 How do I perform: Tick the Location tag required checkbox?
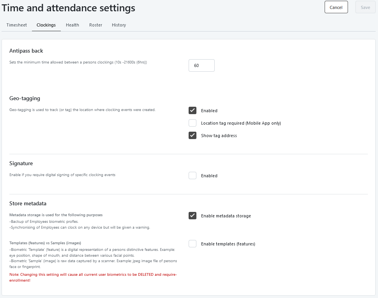(193, 123)
